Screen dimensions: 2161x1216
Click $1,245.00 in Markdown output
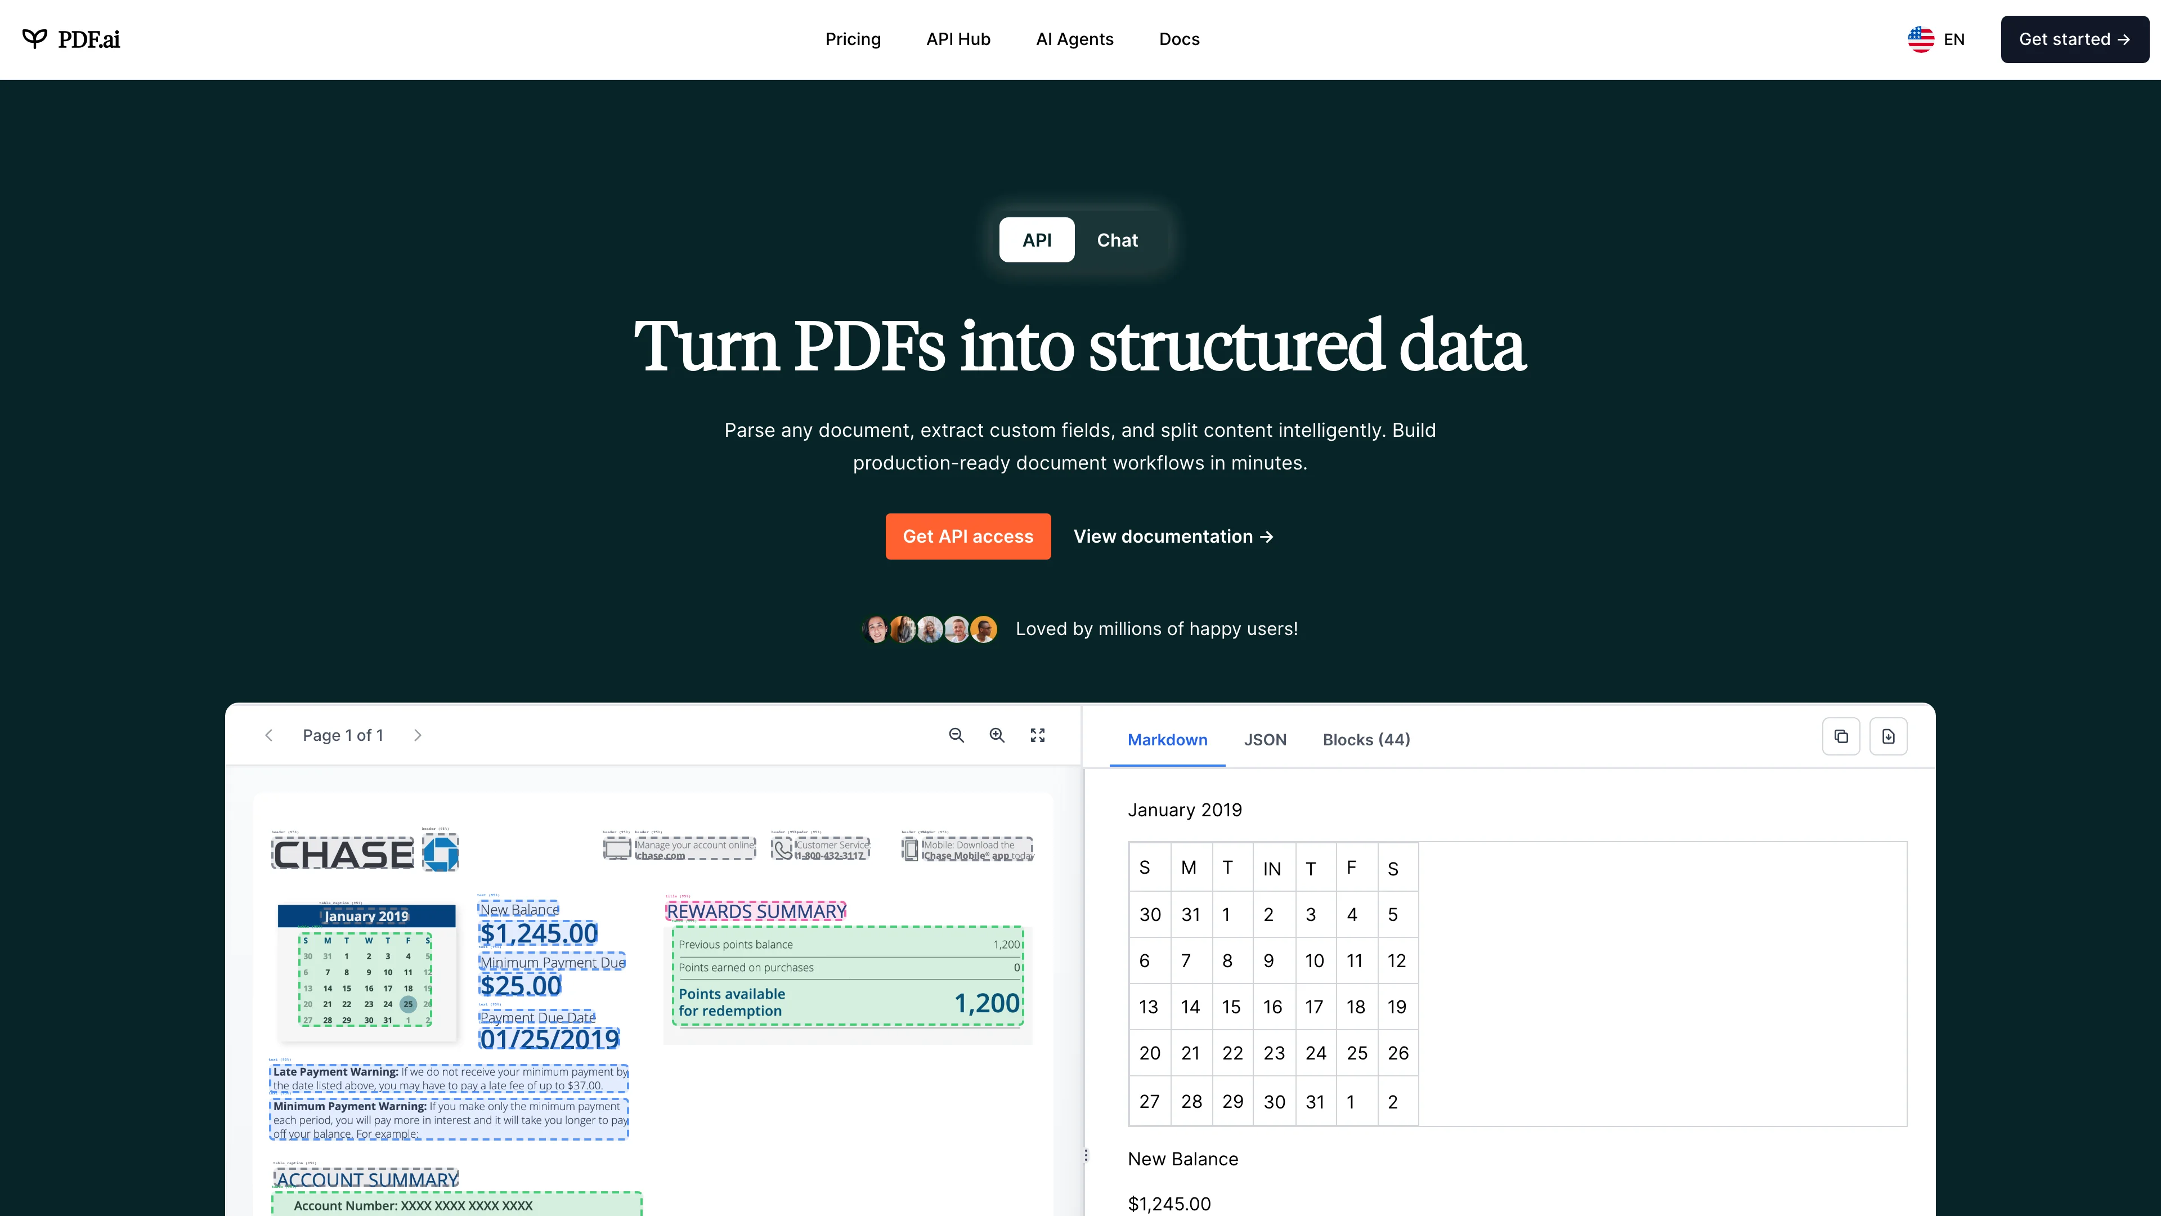click(x=1169, y=1204)
